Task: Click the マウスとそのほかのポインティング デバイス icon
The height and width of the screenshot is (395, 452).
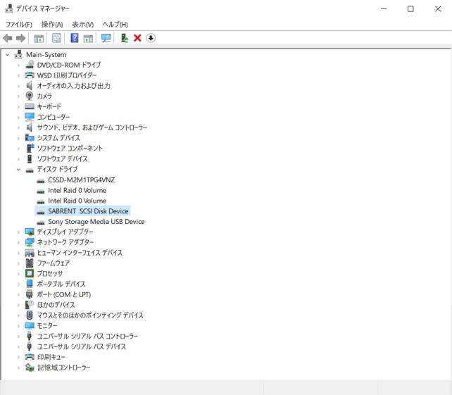Action: (x=30, y=315)
